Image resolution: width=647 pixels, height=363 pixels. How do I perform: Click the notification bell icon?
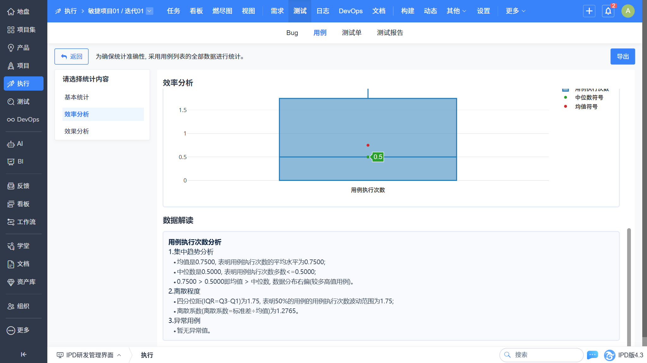coord(608,11)
